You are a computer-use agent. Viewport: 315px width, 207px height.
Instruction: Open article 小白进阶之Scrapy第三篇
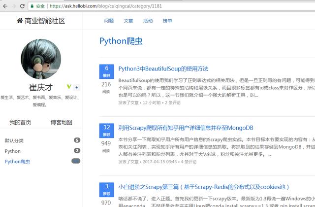[x=204, y=187]
